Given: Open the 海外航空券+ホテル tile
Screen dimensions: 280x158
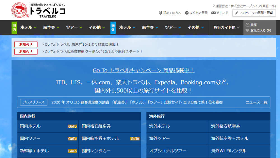Looking at the screenshot, I should [239, 138].
